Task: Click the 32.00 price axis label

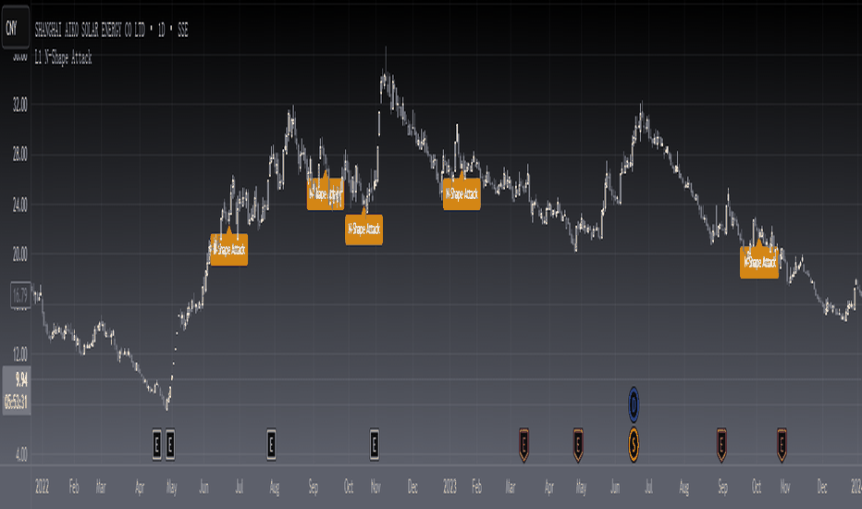Action: 19,106
